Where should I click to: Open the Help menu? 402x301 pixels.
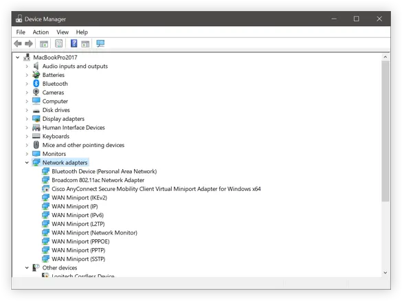82,32
